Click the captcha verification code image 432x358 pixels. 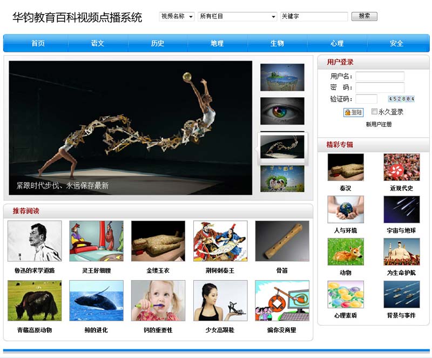(401, 99)
